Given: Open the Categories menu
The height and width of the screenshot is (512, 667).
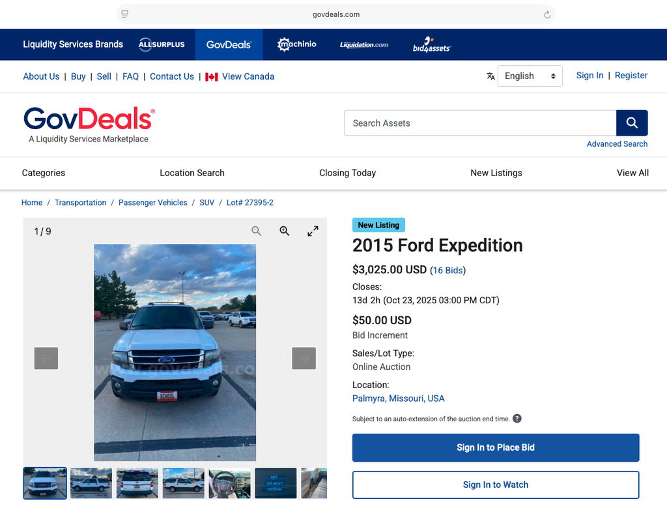Looking at the screenshot, I should pos(44,173).
